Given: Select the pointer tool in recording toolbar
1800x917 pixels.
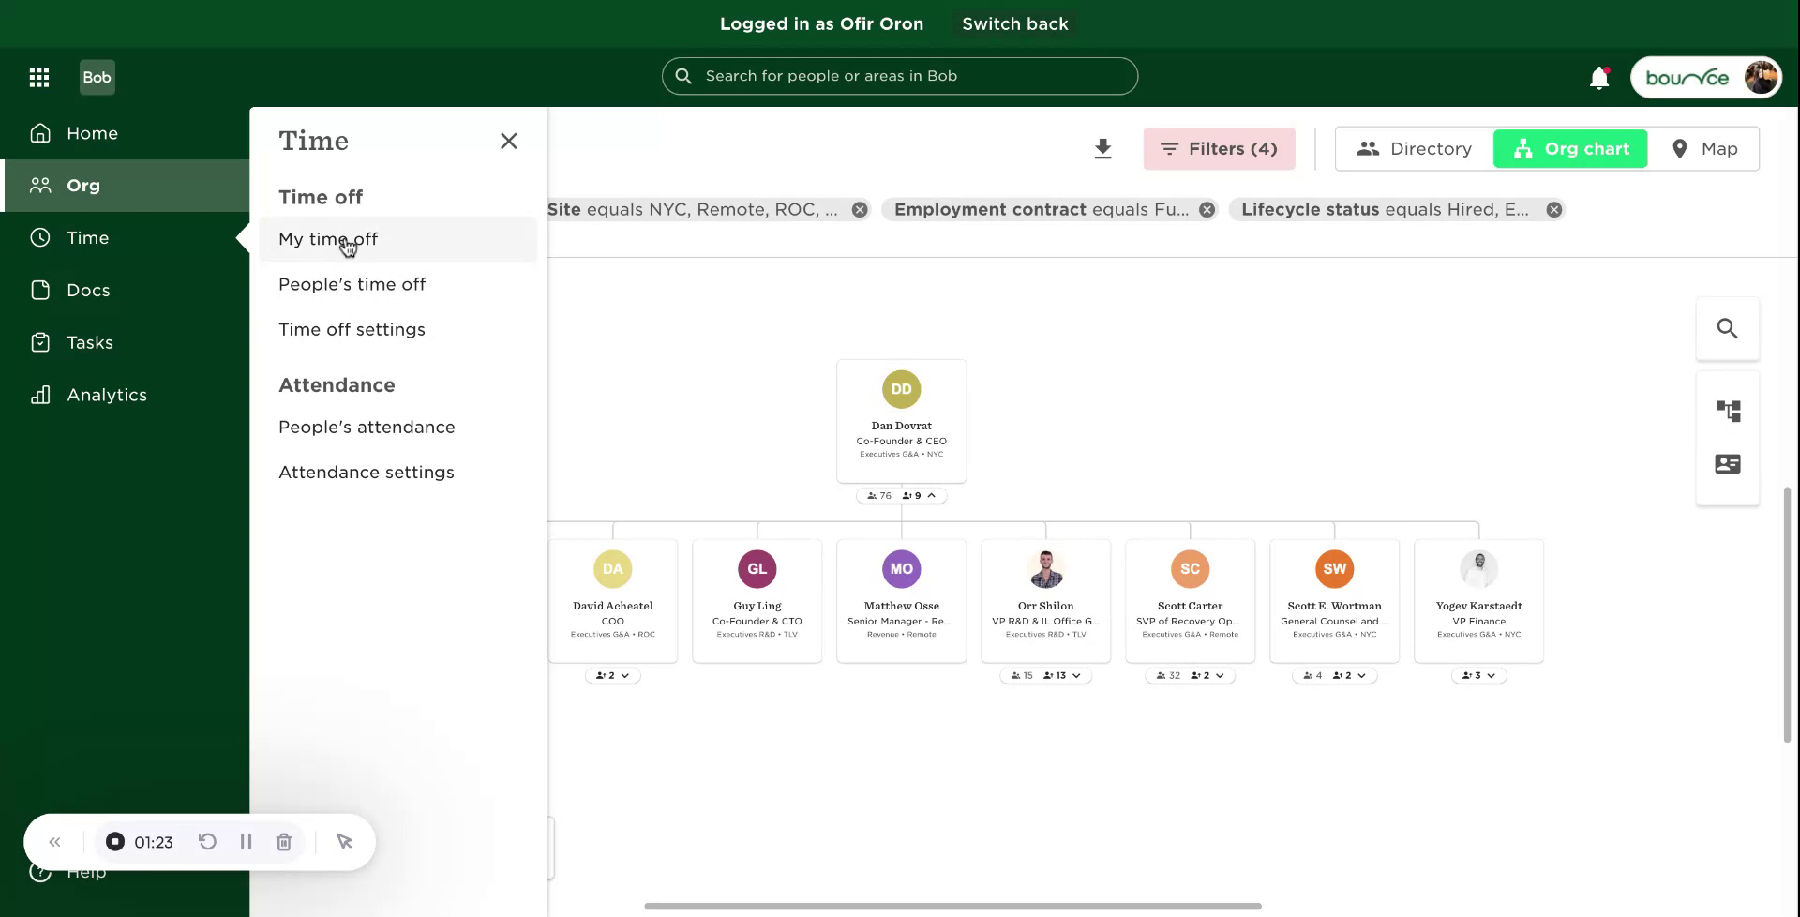Looking at the screenshot, I should pos(344,841).
